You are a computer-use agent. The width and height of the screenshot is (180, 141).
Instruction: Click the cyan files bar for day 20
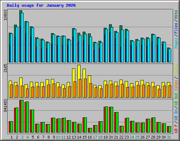(x=112, y=45)
